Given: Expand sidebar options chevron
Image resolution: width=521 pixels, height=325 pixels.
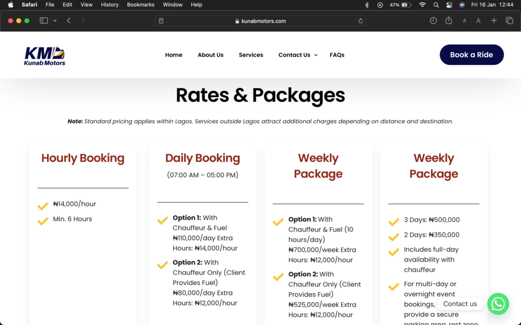Looking at the screenshot, I should coord(55,21).
